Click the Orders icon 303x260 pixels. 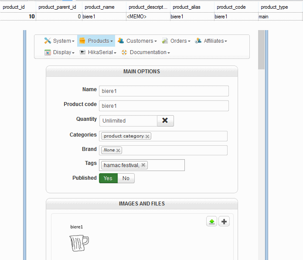[165, 41]
